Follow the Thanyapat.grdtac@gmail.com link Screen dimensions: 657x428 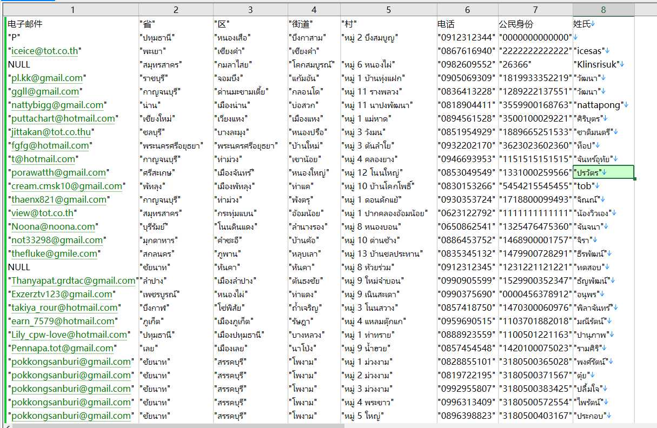(x=73, y=280)
